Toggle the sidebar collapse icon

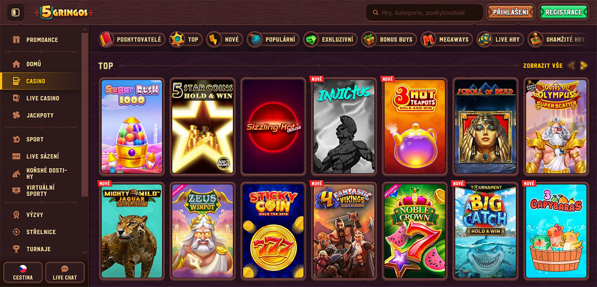coord(15,13)
